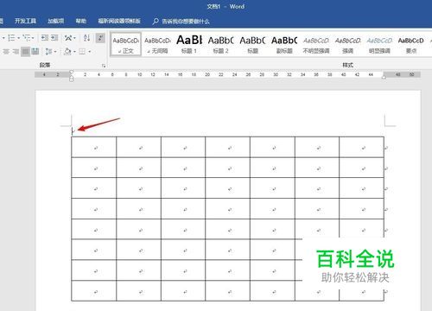432x311 pixels.
Task: Apply the 标题 1 style
Action: pos(189,44)
